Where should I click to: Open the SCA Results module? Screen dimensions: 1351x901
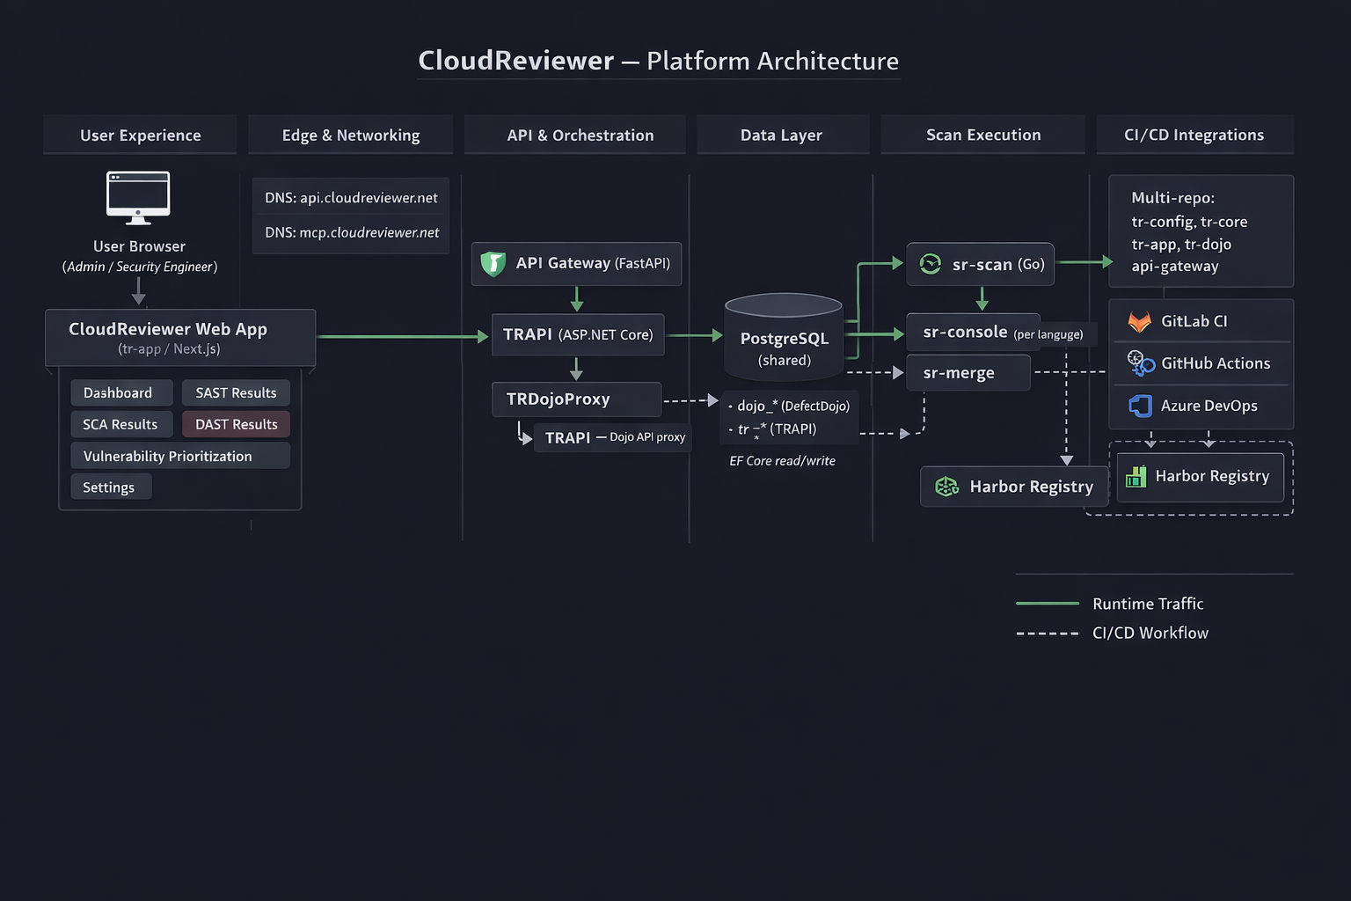[x=121, y=424]
